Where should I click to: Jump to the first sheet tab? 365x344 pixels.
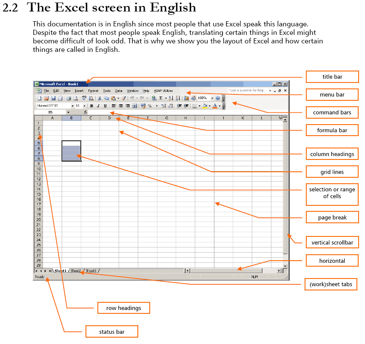click(x=36, y=271)
